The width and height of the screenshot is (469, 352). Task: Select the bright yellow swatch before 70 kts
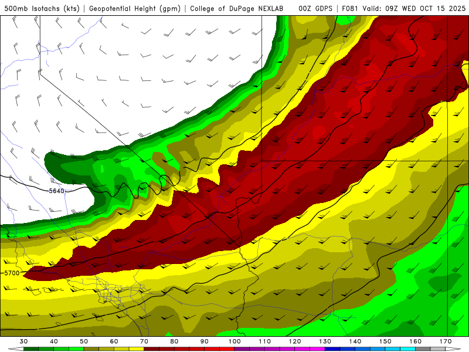point(137,349)
